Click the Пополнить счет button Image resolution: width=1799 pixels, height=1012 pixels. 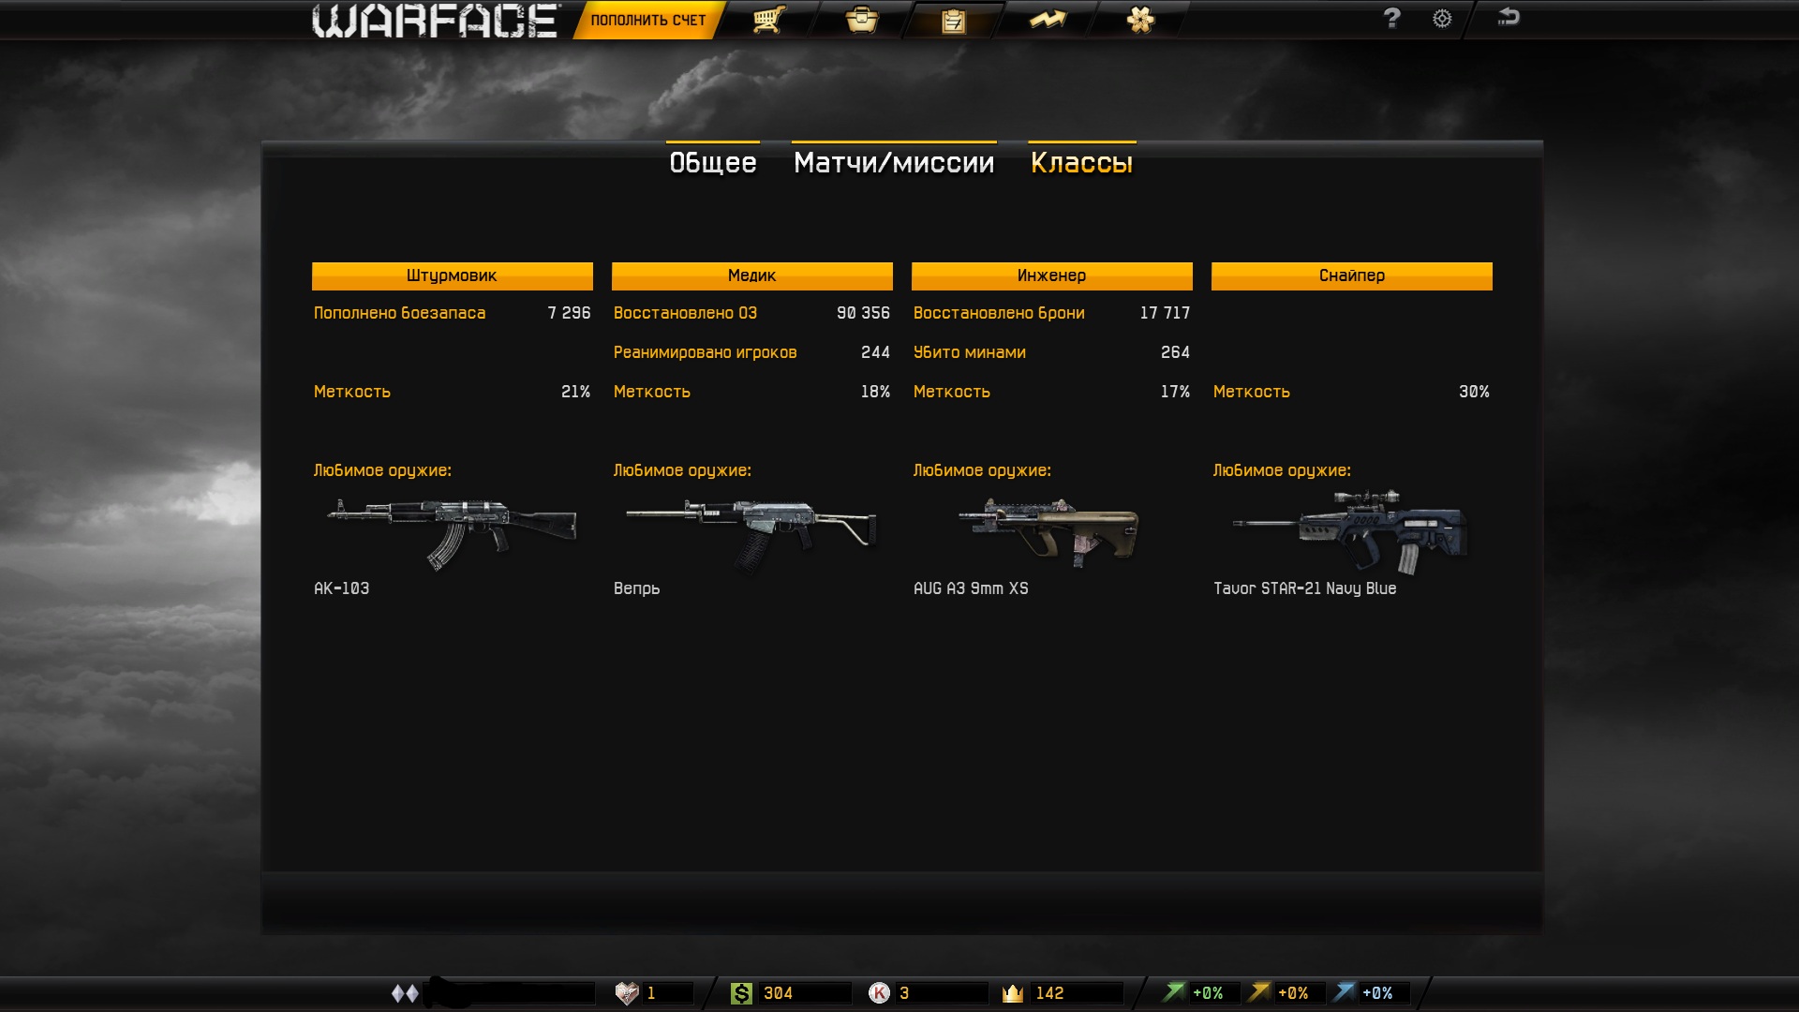click(x=648, y=21)
